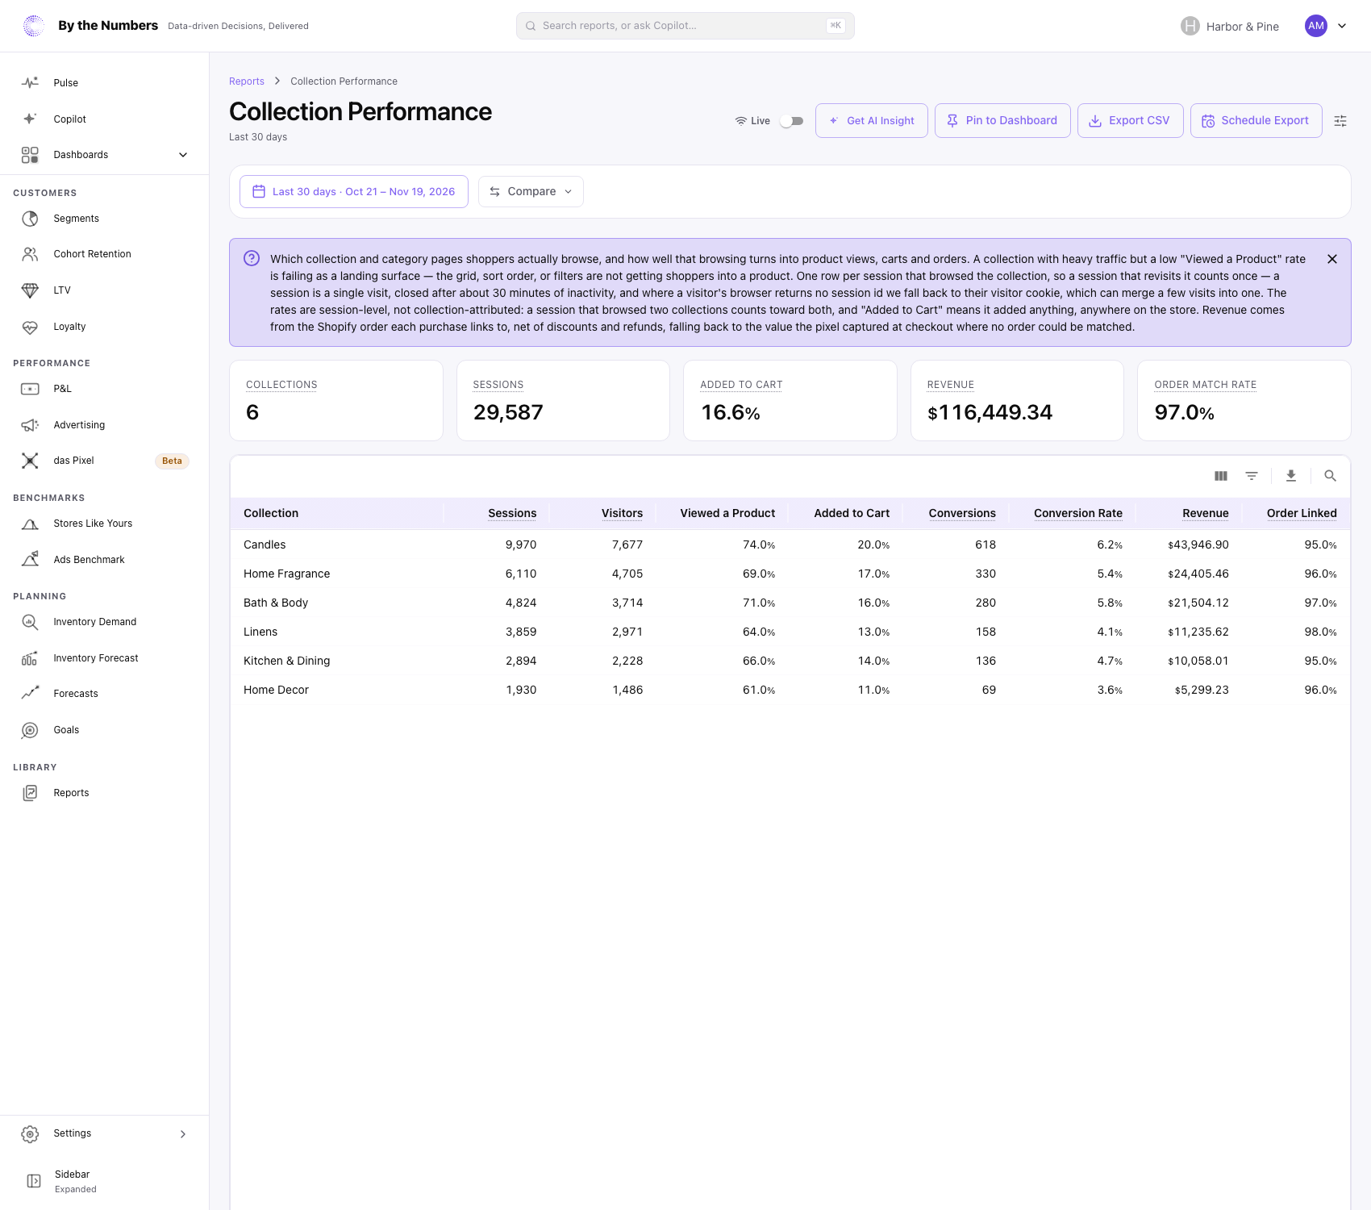Click the search reports input field

[x=685, y=26]
